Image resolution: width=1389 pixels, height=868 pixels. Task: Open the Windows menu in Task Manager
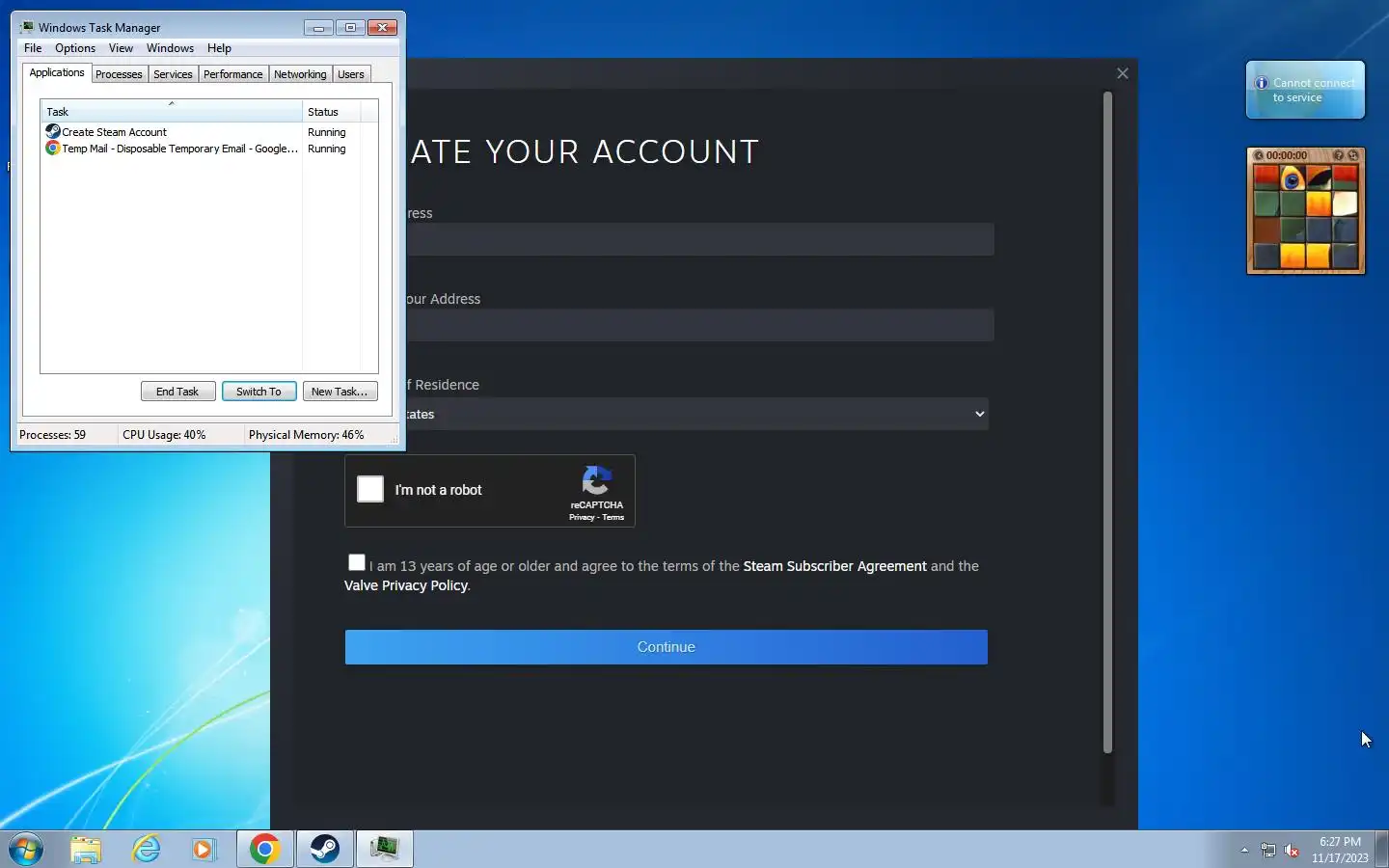[x=170, y=48]
